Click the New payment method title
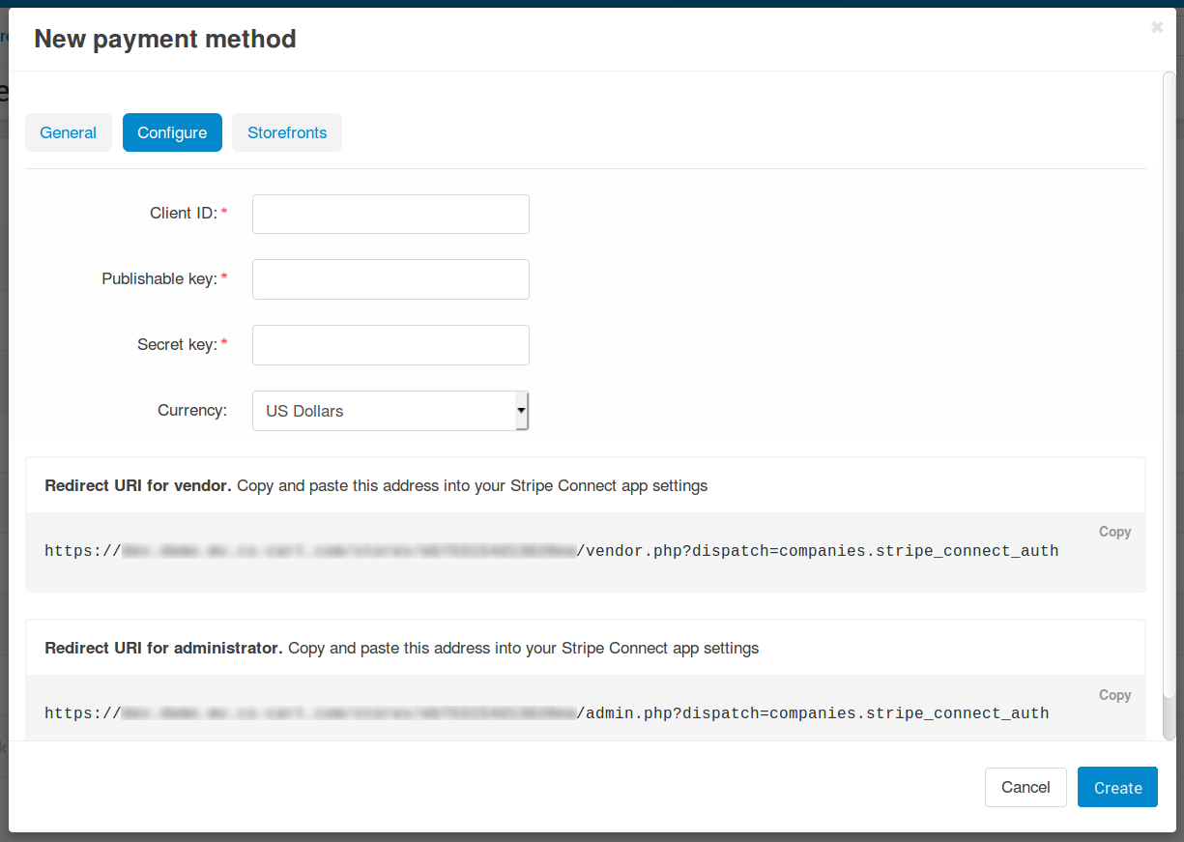This screenshot has height=842, width=1184. click(165, 40)
